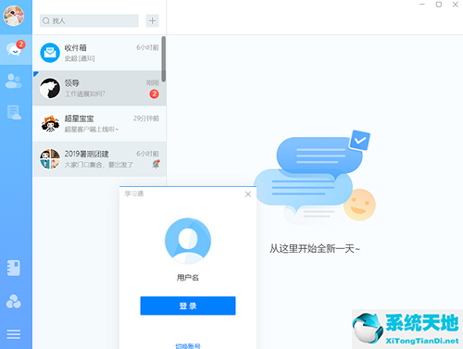Open the hamburger menu at sidebar bottom
Viewport: 463px width, 349px height.
(14, 334)
